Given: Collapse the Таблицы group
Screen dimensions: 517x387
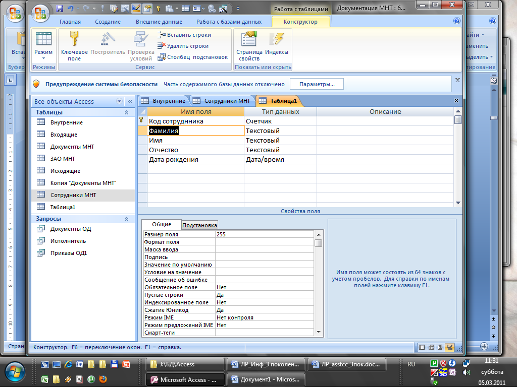Looking at the screenshot, I should pyautogui.click(x=126, y=112).
